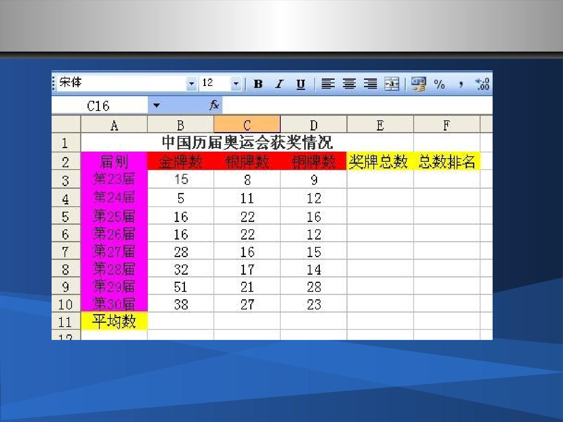Image resolution: width=563 pixels, height=422 pixels.
Task: Click silver count 17 in row 8
Action: pyautogui.click(x=247, y=269)
